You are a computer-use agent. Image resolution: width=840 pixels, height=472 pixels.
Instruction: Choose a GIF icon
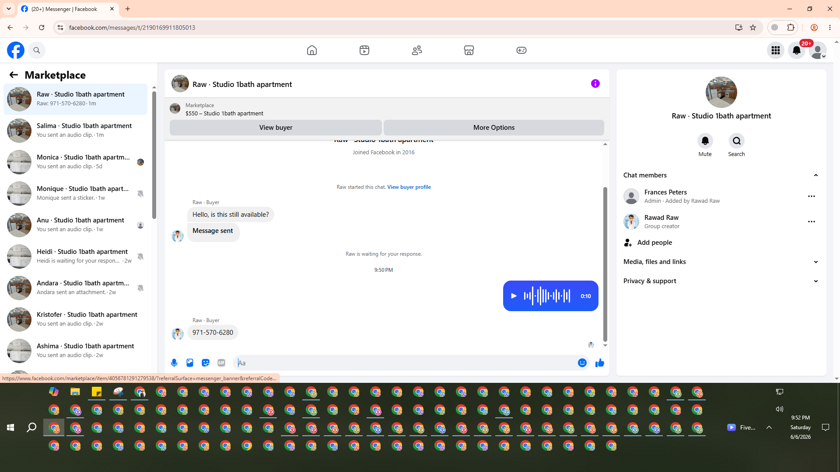coord(221,363)
